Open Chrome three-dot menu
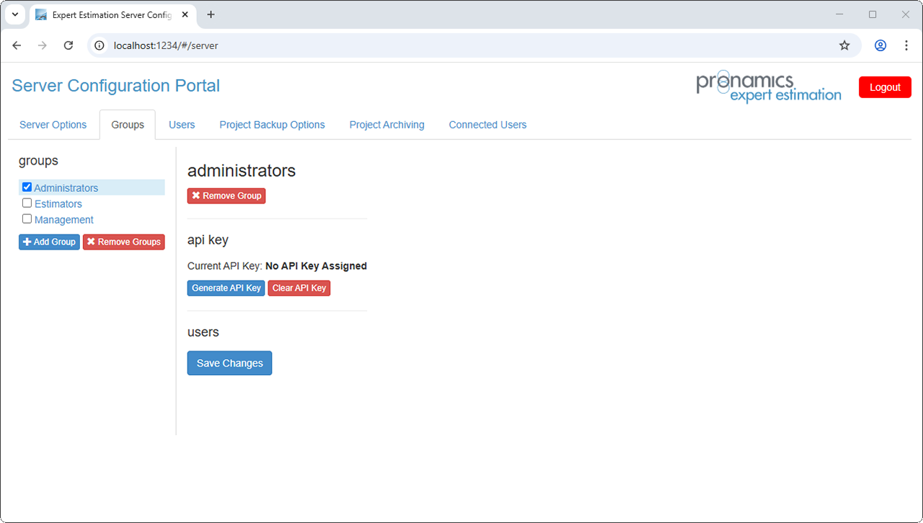This screenshot has height=523, width=923. click(x=906, y=45)
